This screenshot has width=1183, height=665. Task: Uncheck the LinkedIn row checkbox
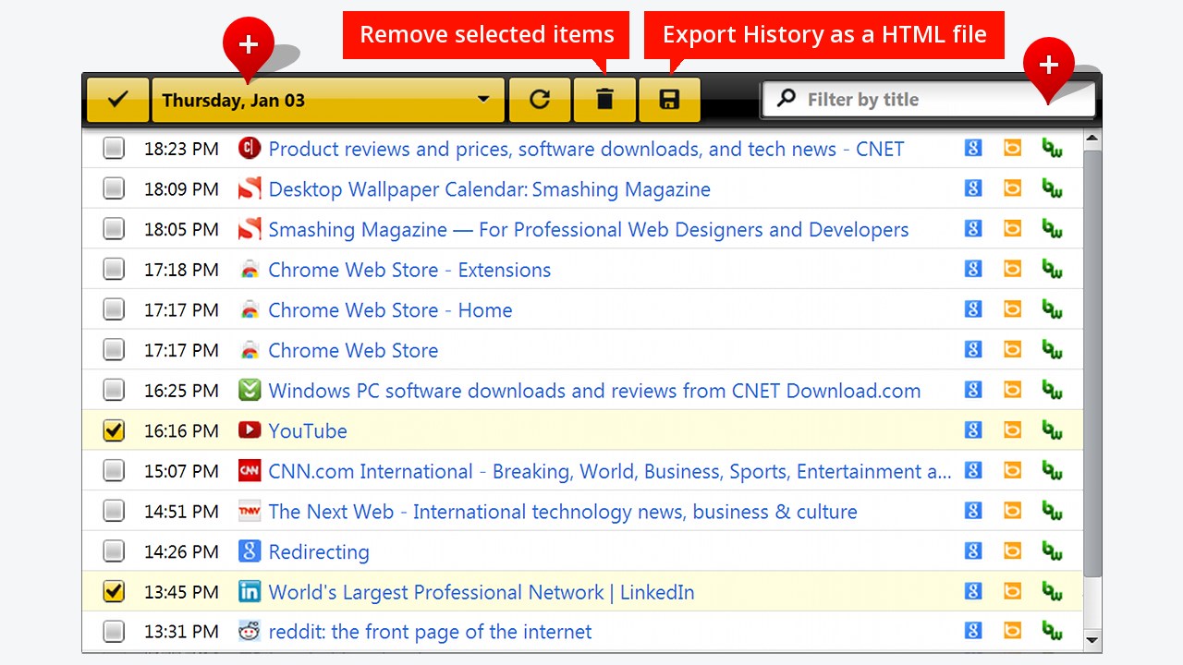(x=114, y=592)
